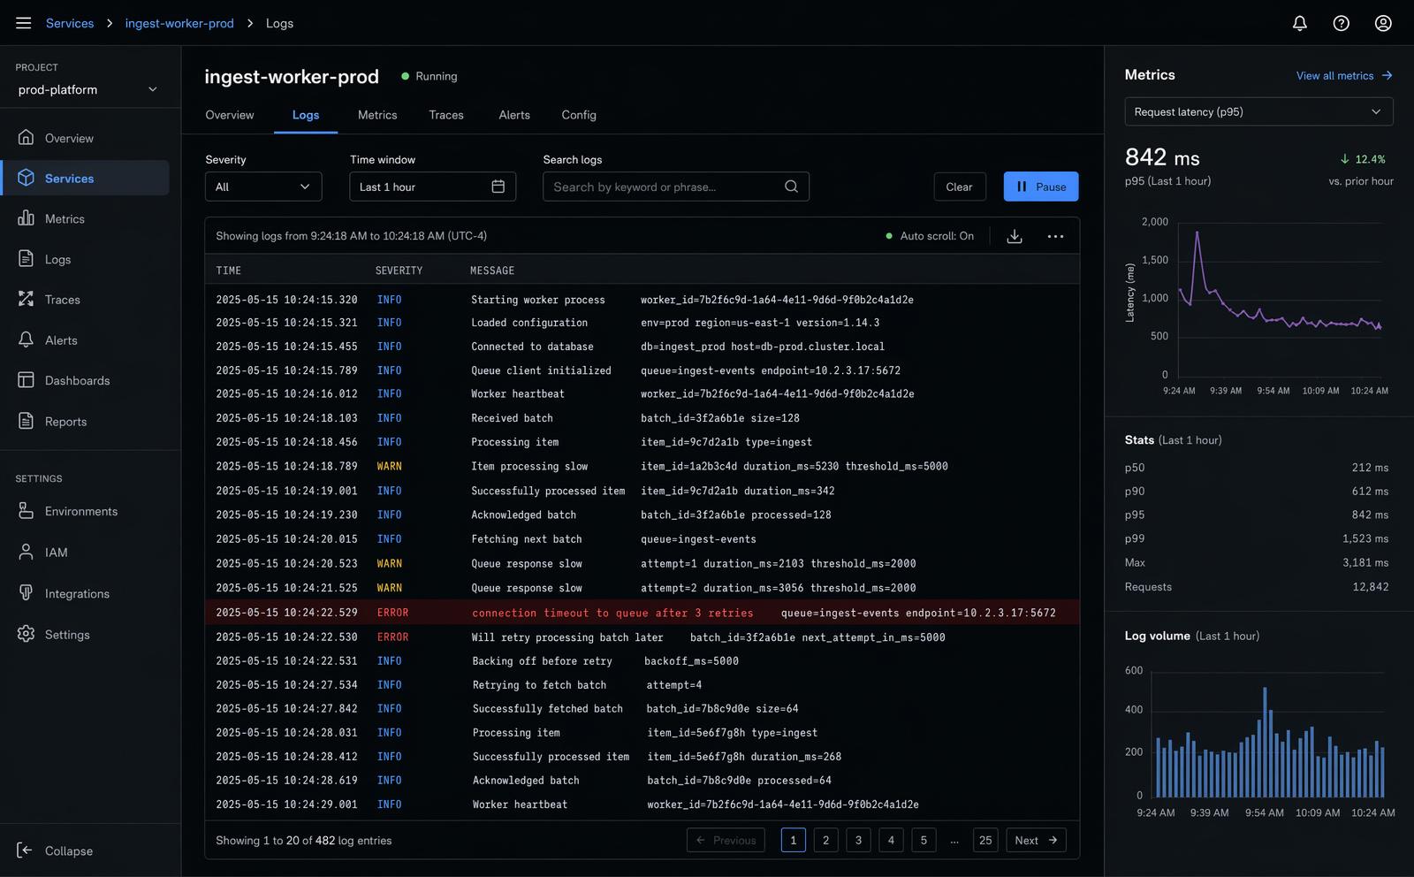The width and height of the screenshot is (1414, 877).
Task: Switch to the Config tab
Action: pos(579,115)
